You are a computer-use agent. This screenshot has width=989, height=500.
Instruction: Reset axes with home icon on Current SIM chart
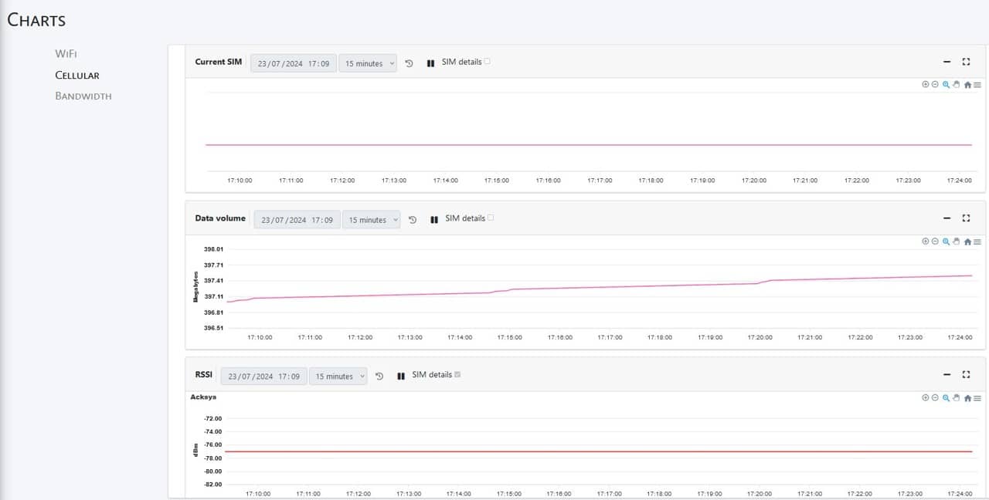pyautogui.click(x=967, y=84)
